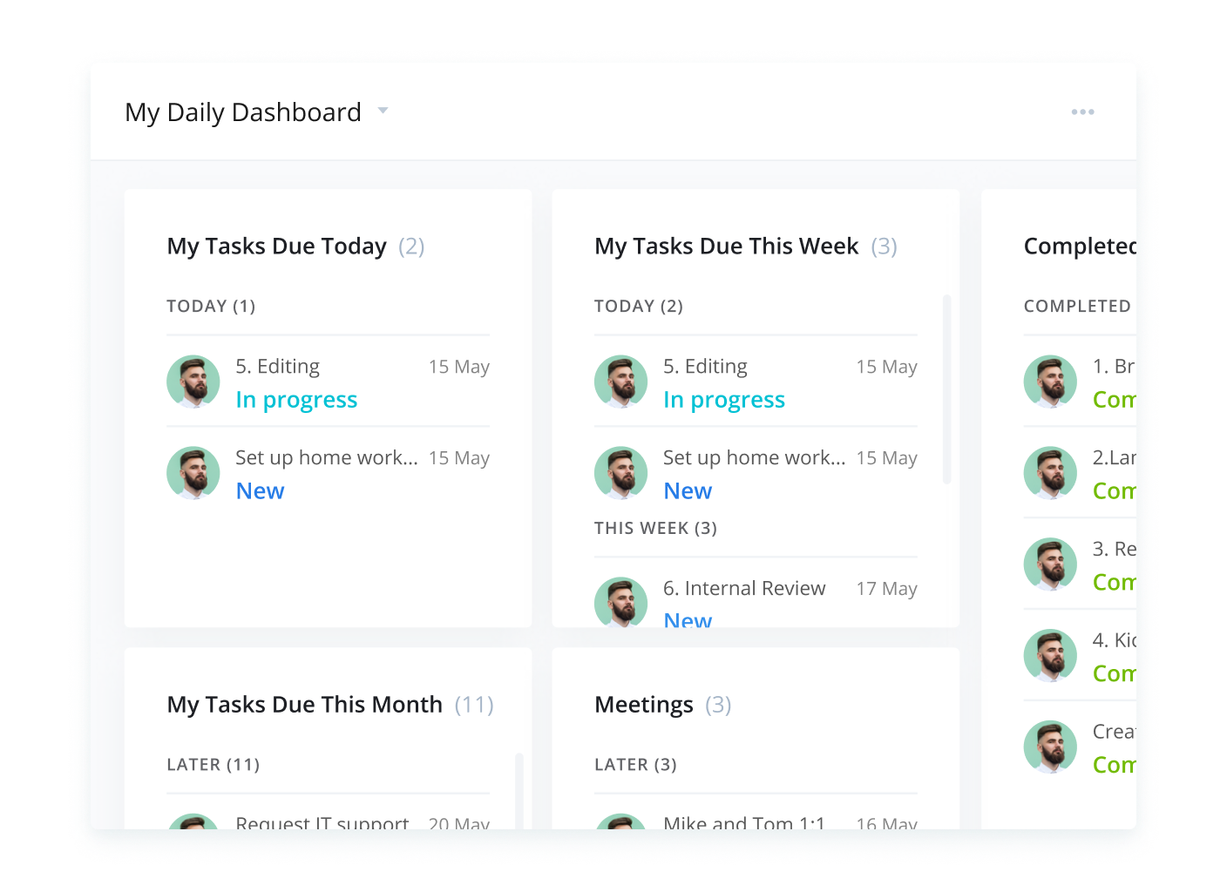
Task: Collapse the THIS WEEK (3) group header
Action: pyautogui.click(x=655, y=529)
